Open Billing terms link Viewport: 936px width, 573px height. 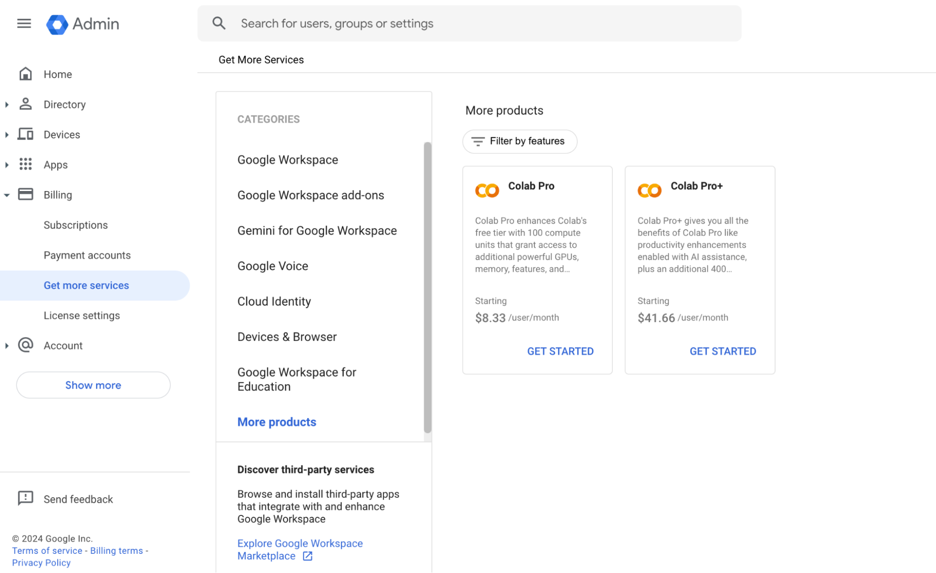pos(117,551)
